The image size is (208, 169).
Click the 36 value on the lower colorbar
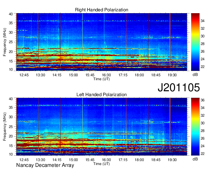(202, 100)
